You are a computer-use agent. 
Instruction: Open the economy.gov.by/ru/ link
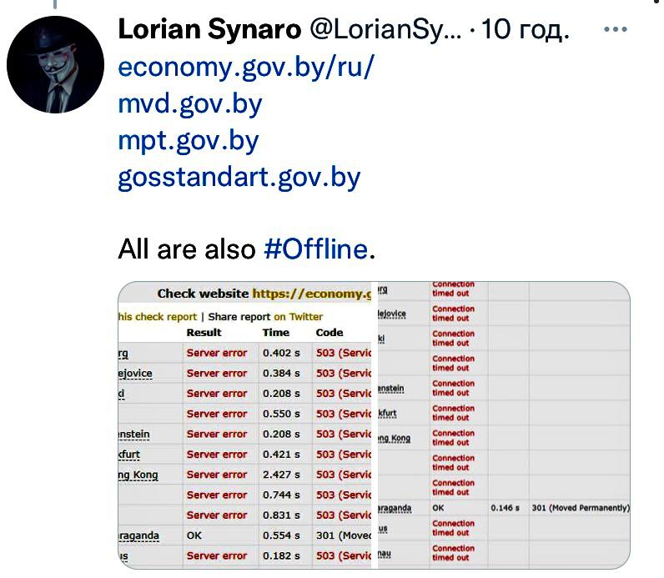click(x=246, y=68)
